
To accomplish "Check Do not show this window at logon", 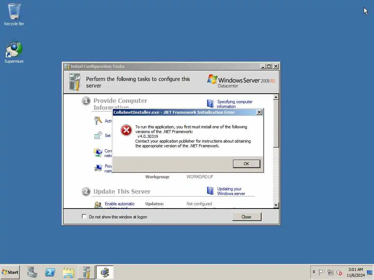I will click(84, 217).
